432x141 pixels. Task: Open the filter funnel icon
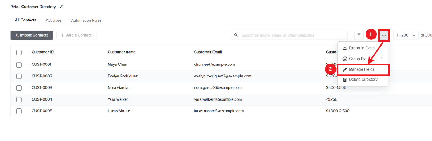pyautogui.click(x=359, y=35)
